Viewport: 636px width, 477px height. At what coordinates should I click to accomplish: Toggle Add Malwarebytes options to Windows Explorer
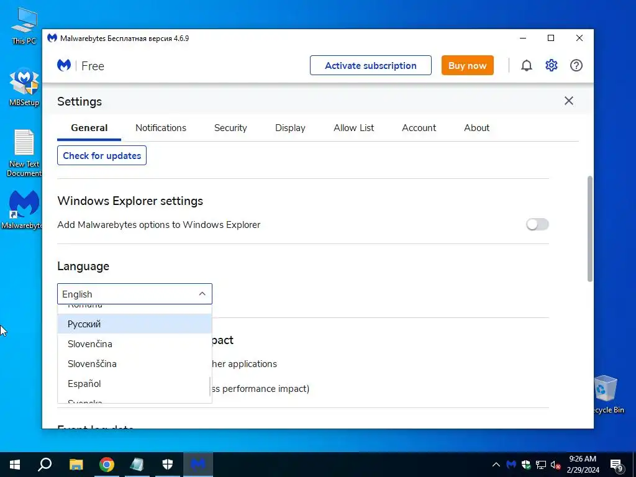coord(537,224)
